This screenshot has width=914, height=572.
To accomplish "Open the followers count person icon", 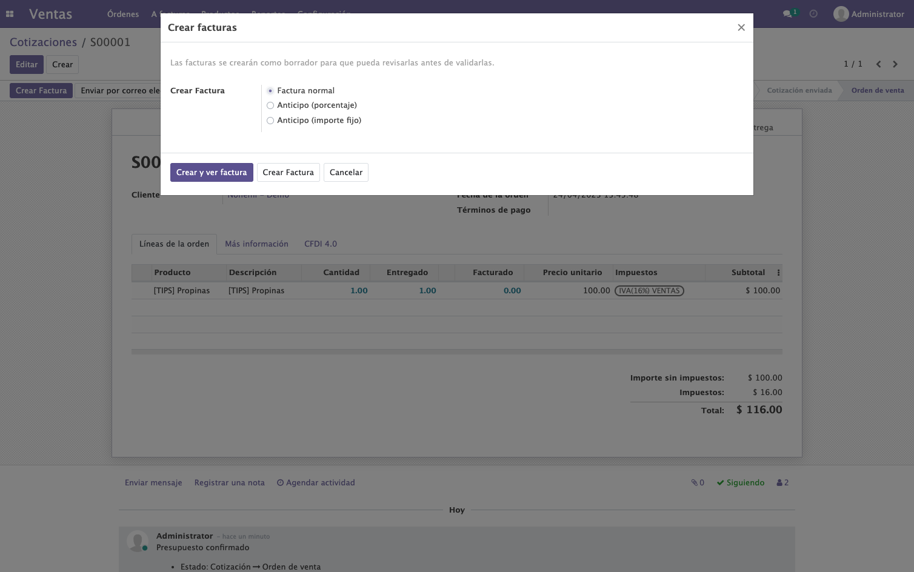I will coord(782,483).
